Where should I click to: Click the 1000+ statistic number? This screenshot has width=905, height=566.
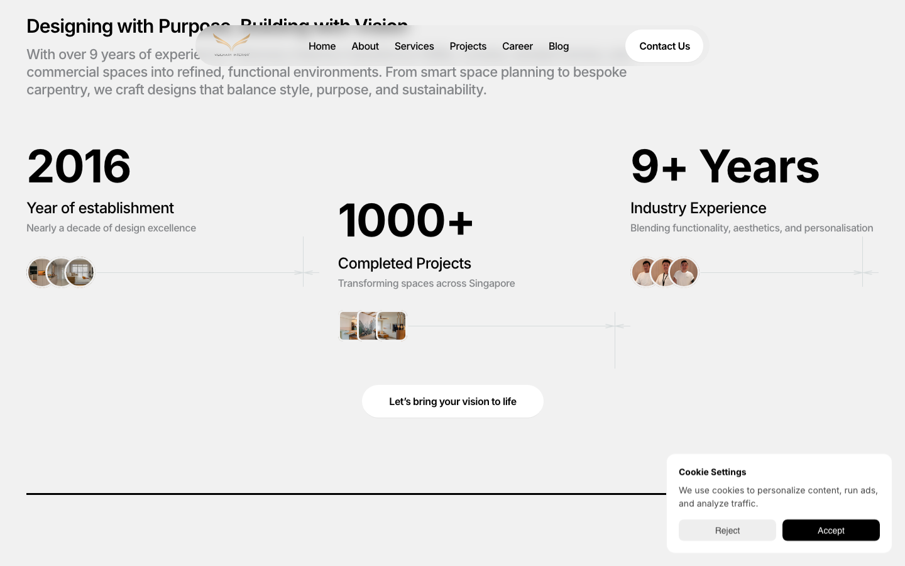click(x=406, y=220)
